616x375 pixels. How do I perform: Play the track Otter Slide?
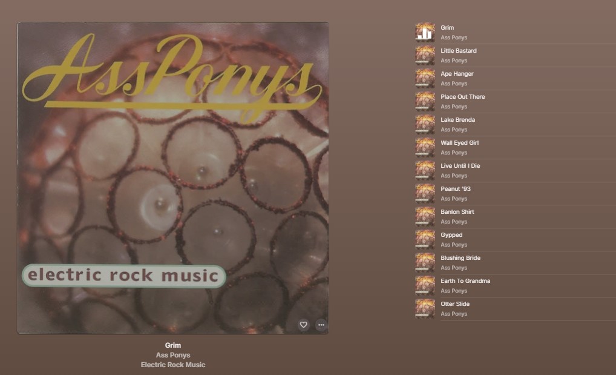[455, 304]
